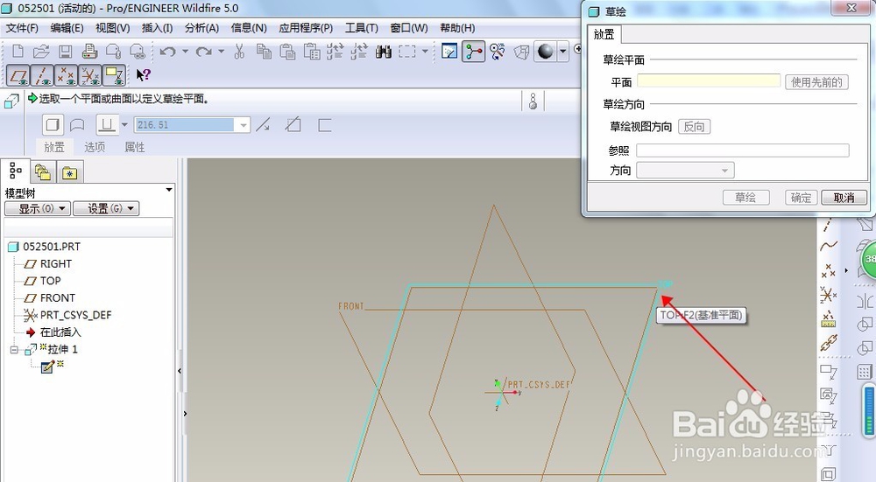Open a file with the folder icon
This screenshot has width=876, height=482.
41,52
